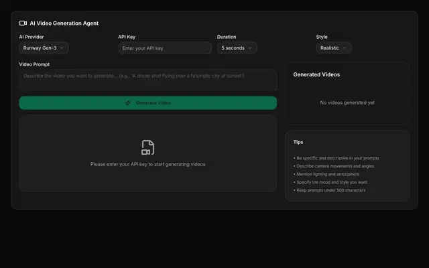Click the Generate Video button
The image size is (429, 268).
[x=147, y=103]
